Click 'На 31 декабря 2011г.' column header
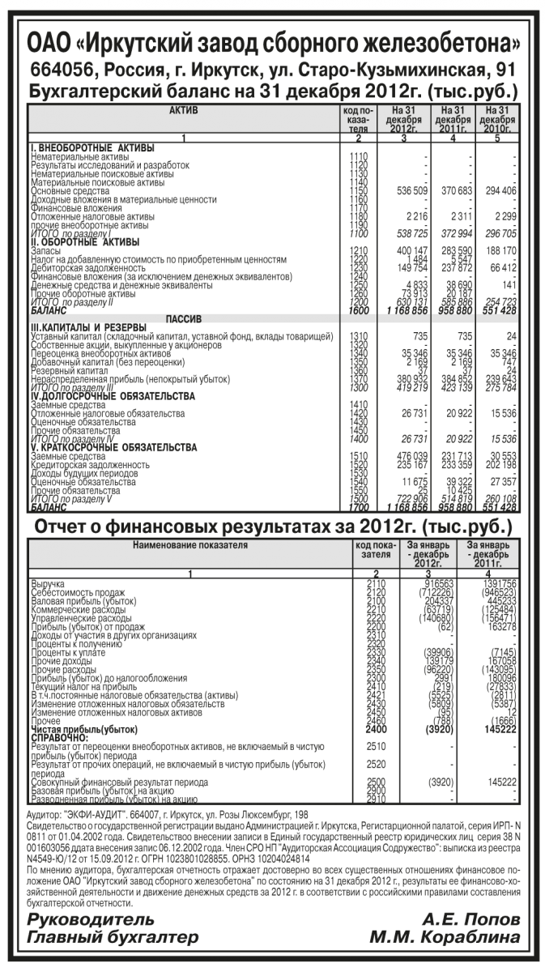Image resolution: width=545 pixels, height=972 pixels. point(453,119)
